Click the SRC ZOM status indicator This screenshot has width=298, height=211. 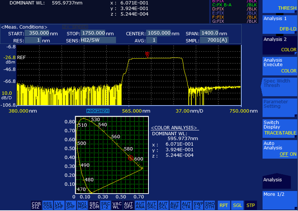click(x=94, y=205)
